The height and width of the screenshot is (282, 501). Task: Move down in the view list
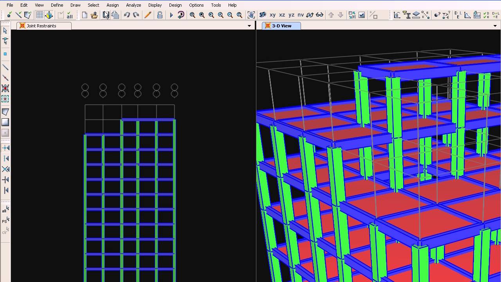tap(341, 15)
